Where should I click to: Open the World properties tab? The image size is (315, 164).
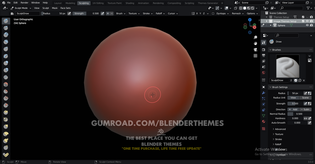264,73
